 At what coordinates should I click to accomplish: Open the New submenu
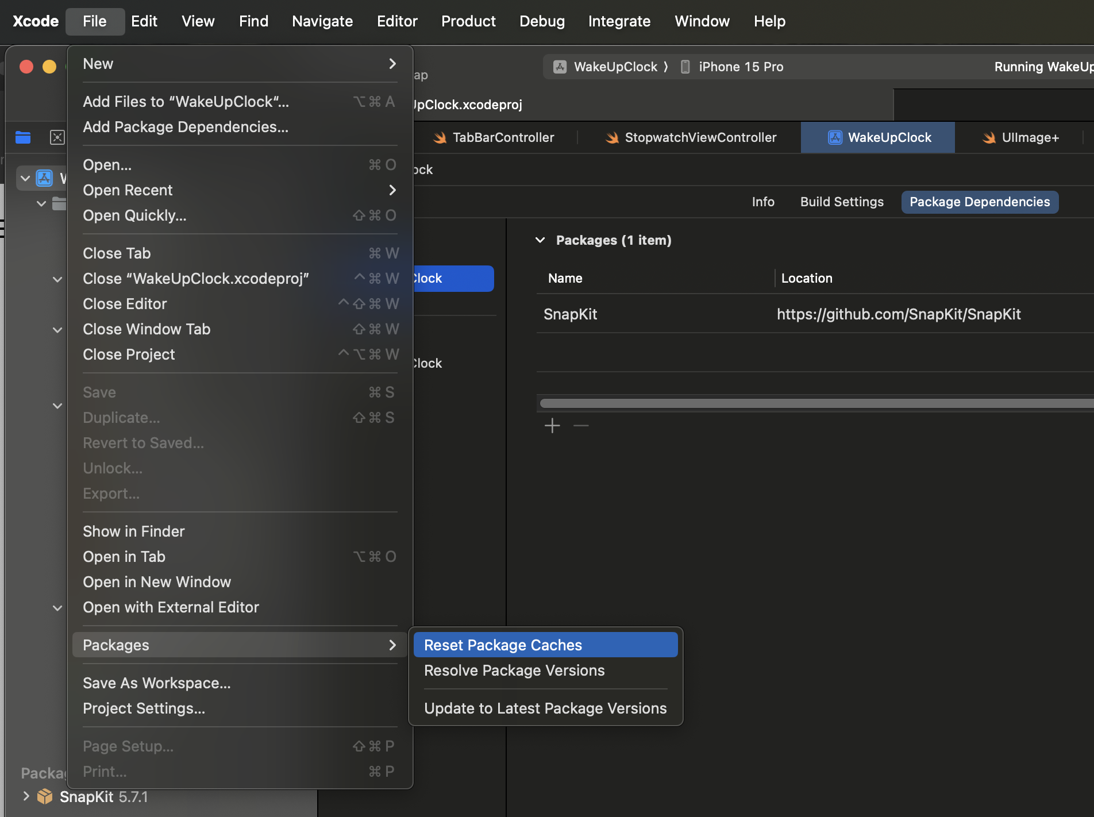[240, 64]
